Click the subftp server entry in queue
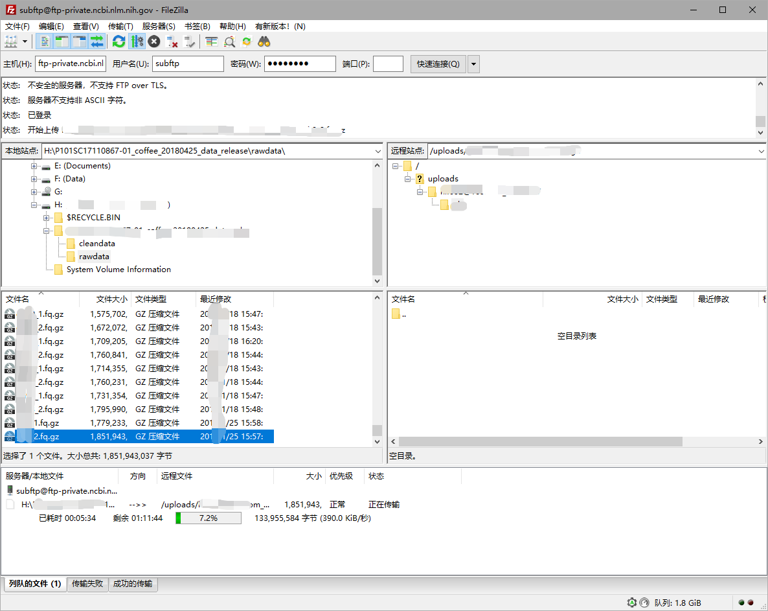768x611 pixels. point(62,490)
